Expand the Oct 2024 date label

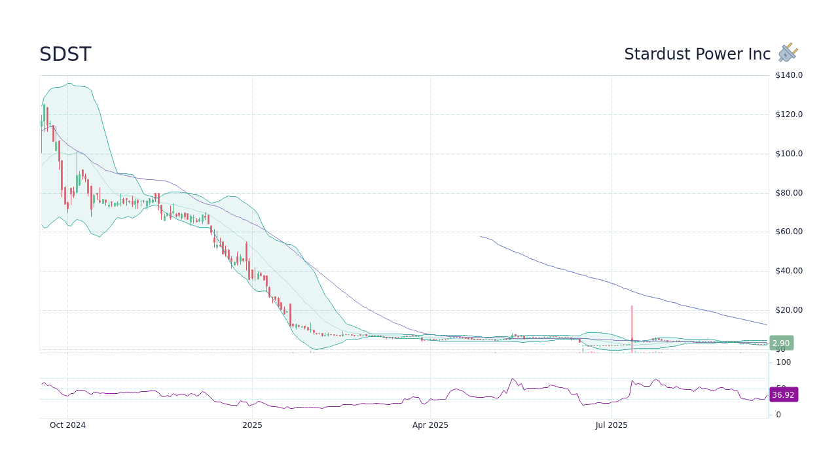(67, 425)
